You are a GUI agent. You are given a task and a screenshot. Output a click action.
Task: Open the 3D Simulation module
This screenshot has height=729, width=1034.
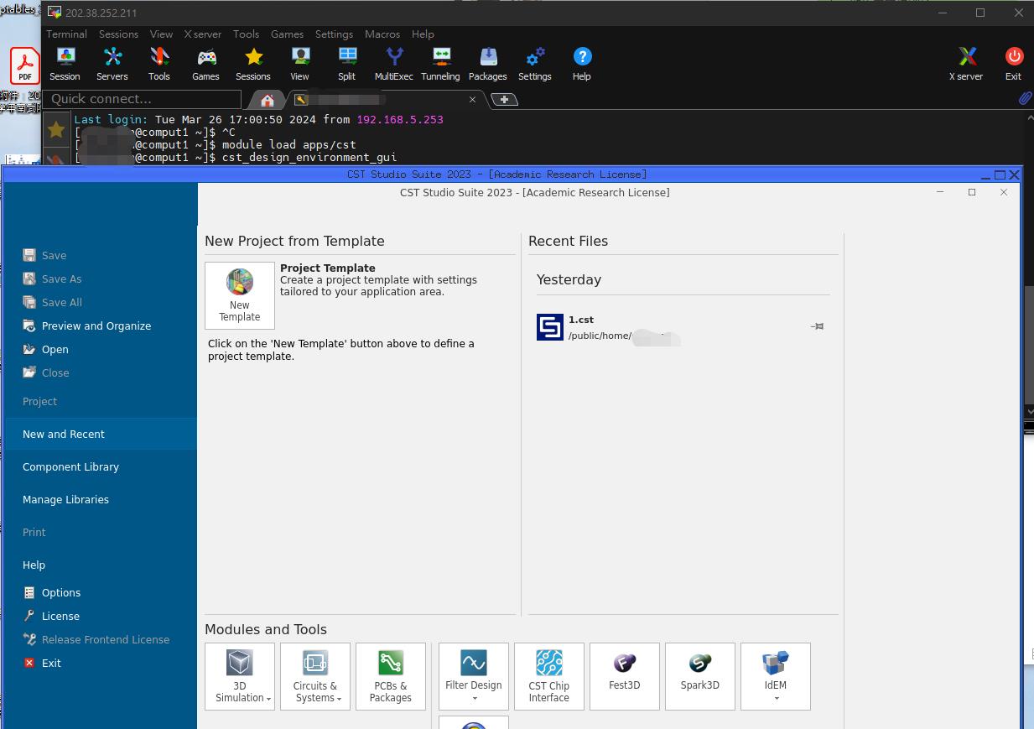(240, 676)
